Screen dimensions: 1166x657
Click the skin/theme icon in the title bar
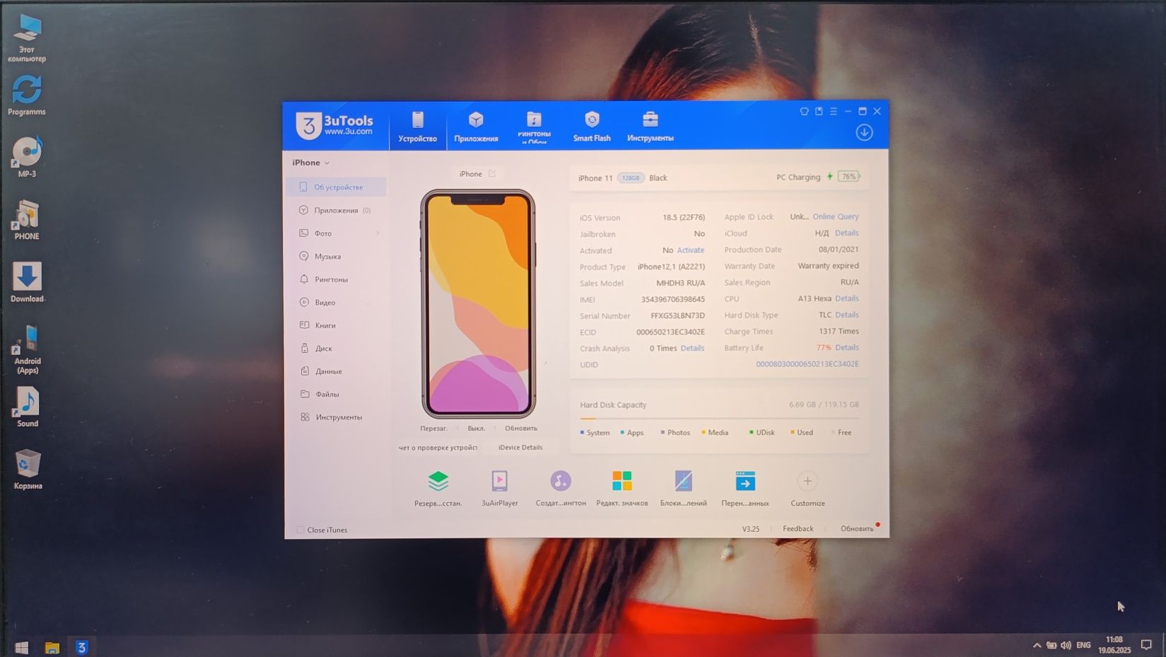(x=804, y=111)
